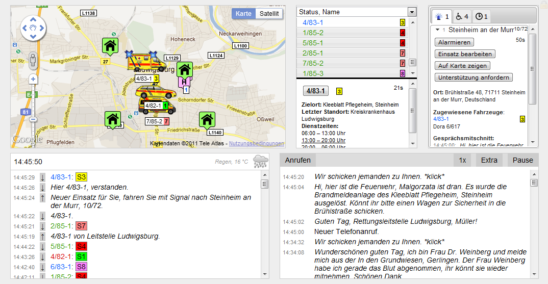This screenshot has width=548, height=284.
Task: Open the emergency alarm tab with blue light icon
Action: pyautogui.click(x=441, y=16)
